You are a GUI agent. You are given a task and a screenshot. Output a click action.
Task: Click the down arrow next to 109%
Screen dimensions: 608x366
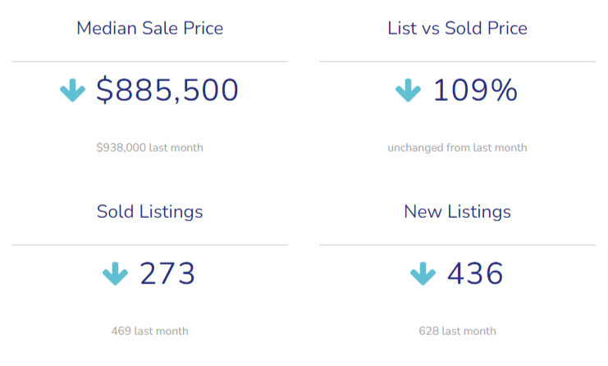tap(408, 90)
